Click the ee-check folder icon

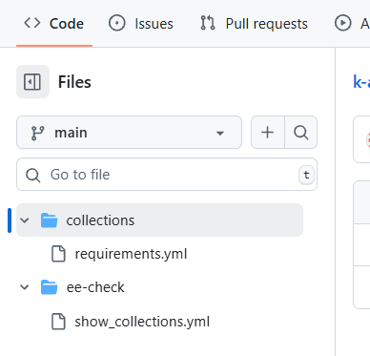[50, 287]
